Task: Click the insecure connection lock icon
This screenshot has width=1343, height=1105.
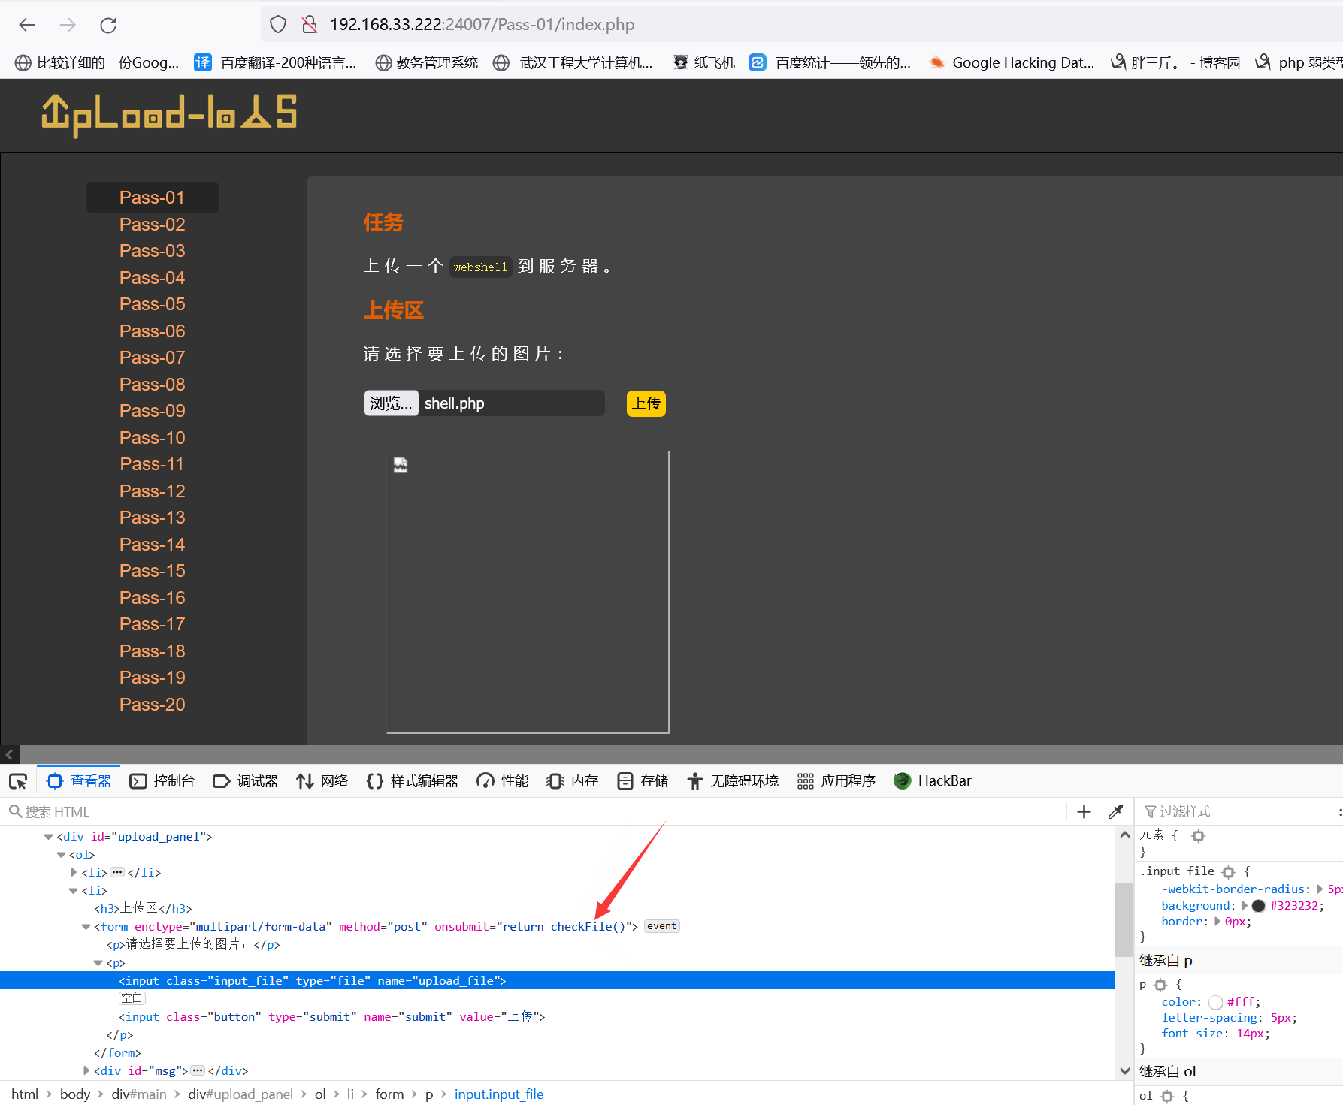Action: [x=309, y=25]
